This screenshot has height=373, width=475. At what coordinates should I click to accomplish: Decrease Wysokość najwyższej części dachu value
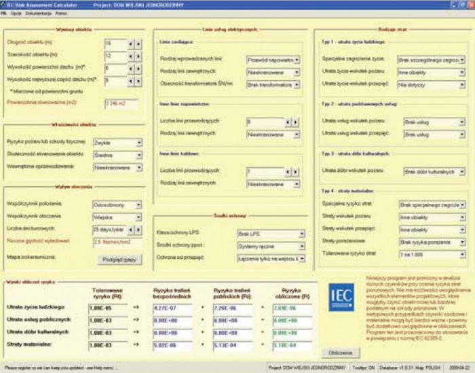click(130, 82)
